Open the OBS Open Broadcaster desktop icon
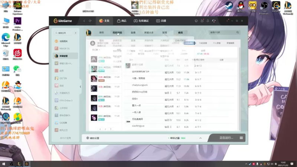This screenshot has width=297, height=167. (x=264, y=8)
